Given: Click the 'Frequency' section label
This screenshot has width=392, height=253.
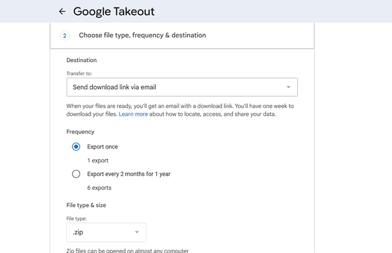Looking at the screenshot, I should 80,132.
